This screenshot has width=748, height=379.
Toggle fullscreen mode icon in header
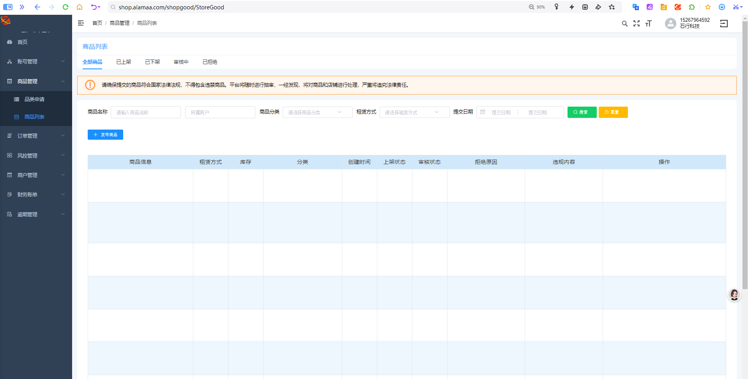click(x=637, y=24)
